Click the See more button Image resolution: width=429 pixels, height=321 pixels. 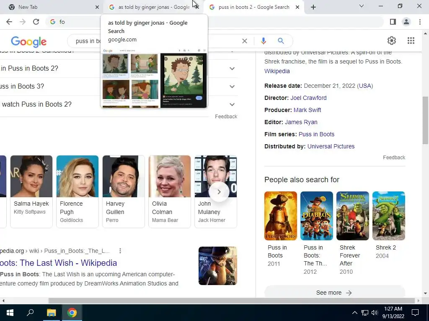[x=334, y=293]
